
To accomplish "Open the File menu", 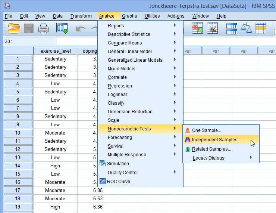I will tap(9, 16).
